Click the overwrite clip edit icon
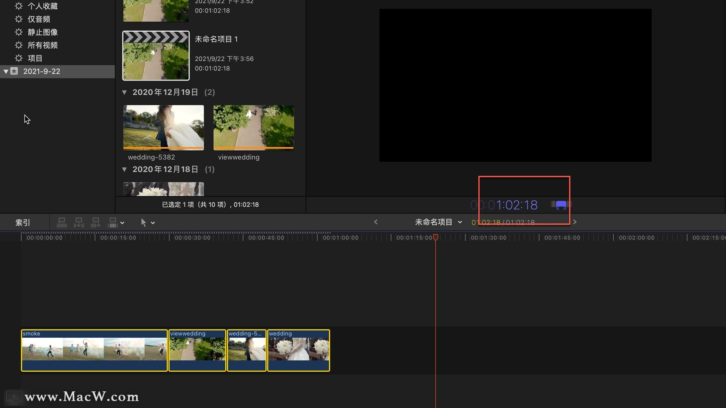The image size is (726, 408). tap(113, 223)
